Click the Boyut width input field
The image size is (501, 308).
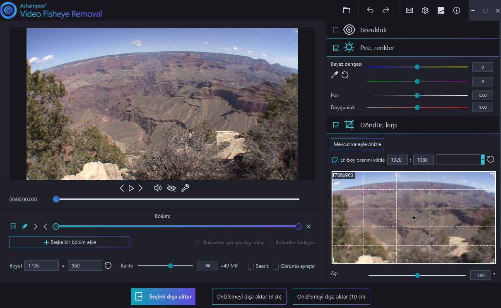[x=41, y=266]
